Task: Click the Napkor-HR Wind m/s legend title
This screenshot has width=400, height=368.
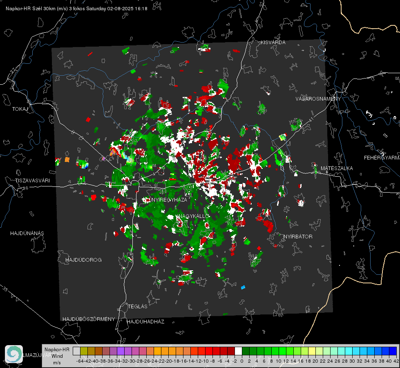Action: click(x=57, y=356)
